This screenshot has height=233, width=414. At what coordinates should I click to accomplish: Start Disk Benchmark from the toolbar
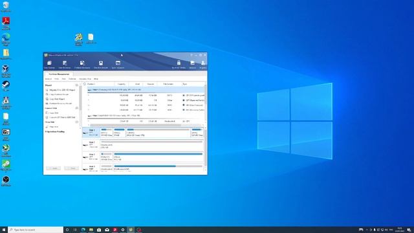[x=101, y=65]
